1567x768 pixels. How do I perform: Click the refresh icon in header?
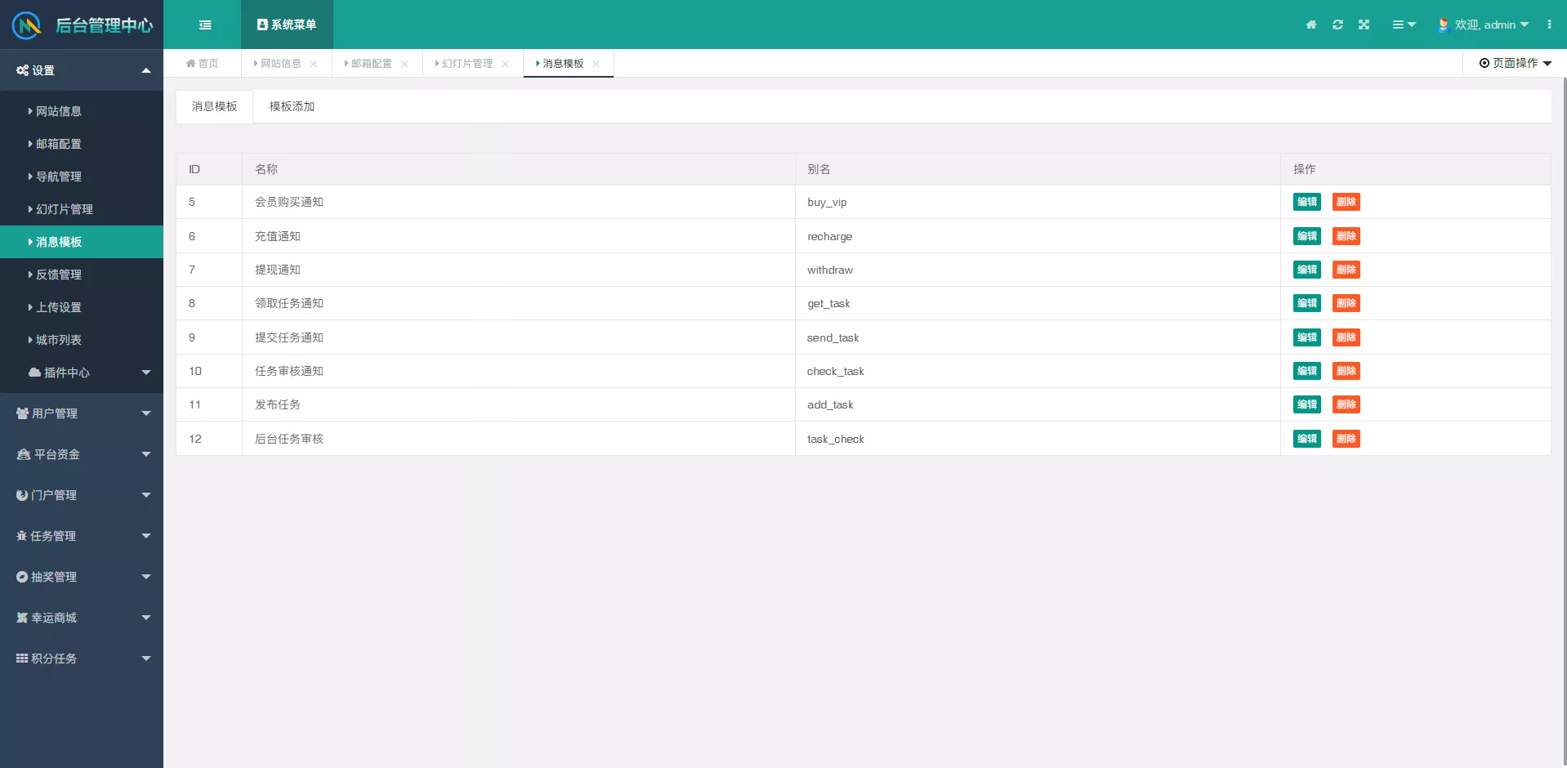pos(1337,25)
